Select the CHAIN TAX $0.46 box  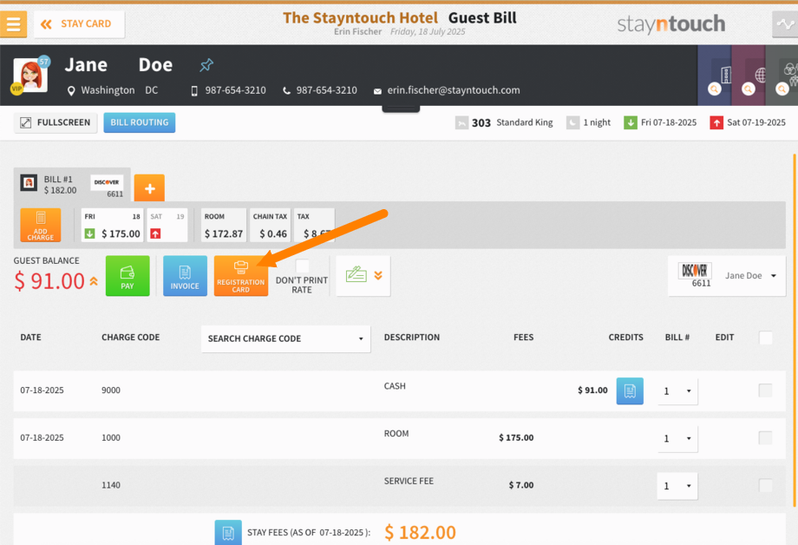[x=270, y=225]
